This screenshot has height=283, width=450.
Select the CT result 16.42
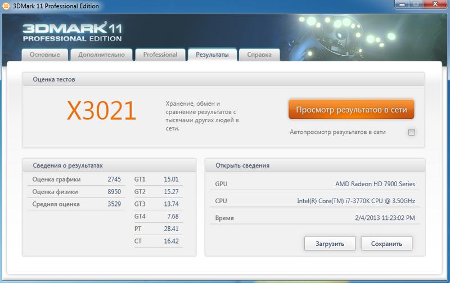(171, 241)
